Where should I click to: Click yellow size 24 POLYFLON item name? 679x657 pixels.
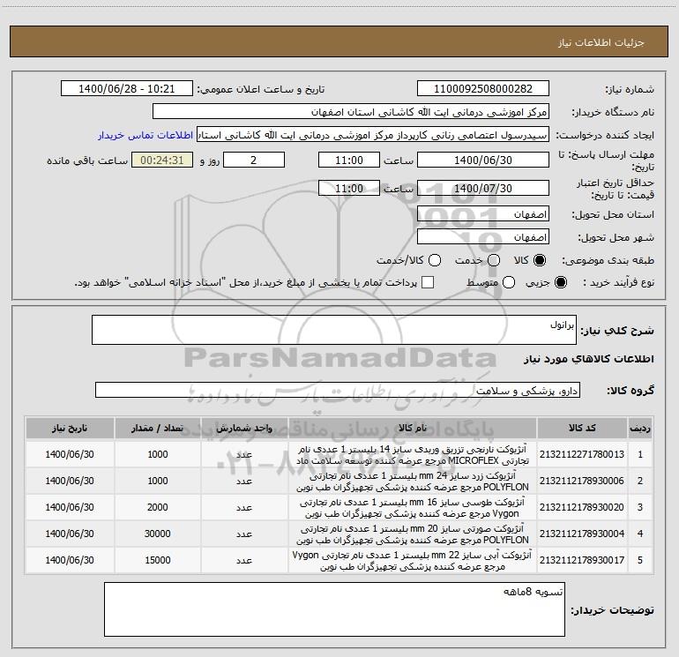tap(413, 481)
